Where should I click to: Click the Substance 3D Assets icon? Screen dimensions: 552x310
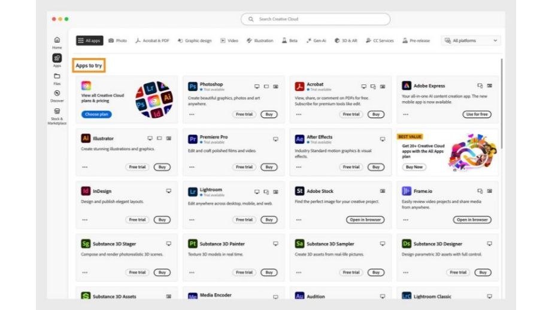pyautogui.click(x=86, y=296)
